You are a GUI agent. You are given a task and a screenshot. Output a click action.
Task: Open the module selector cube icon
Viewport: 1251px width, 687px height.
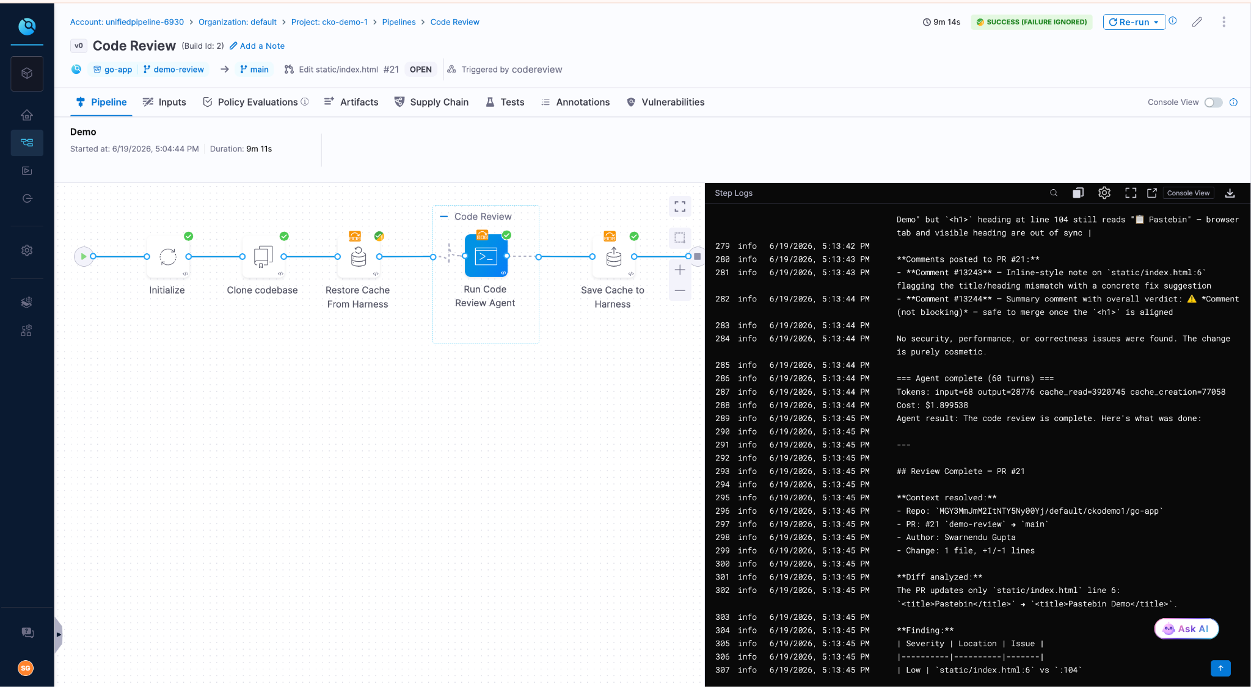[27, 73]
